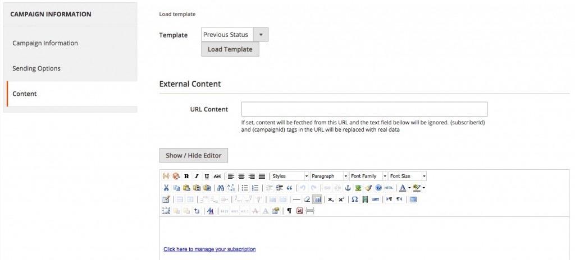Expand the Font Family dropdown

[385, 176]
